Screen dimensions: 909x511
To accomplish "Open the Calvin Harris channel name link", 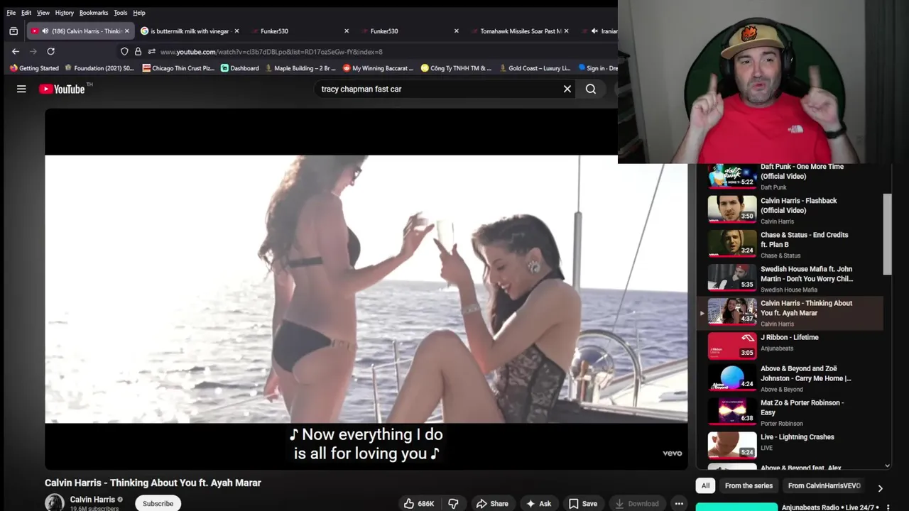I will click(92, 500).
